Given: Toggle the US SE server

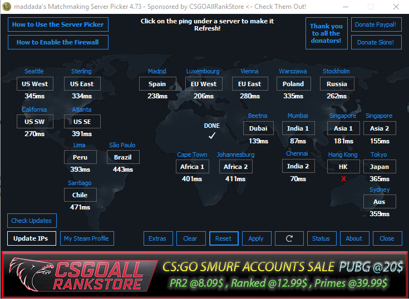Looking at the screenshot, I should tap(82, 121).
